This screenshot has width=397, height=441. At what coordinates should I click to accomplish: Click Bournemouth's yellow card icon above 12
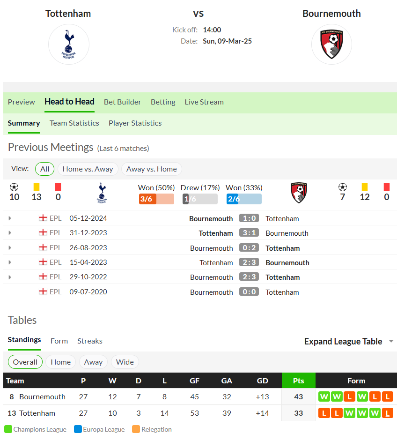pyautogui.click(x=365, y=187)
